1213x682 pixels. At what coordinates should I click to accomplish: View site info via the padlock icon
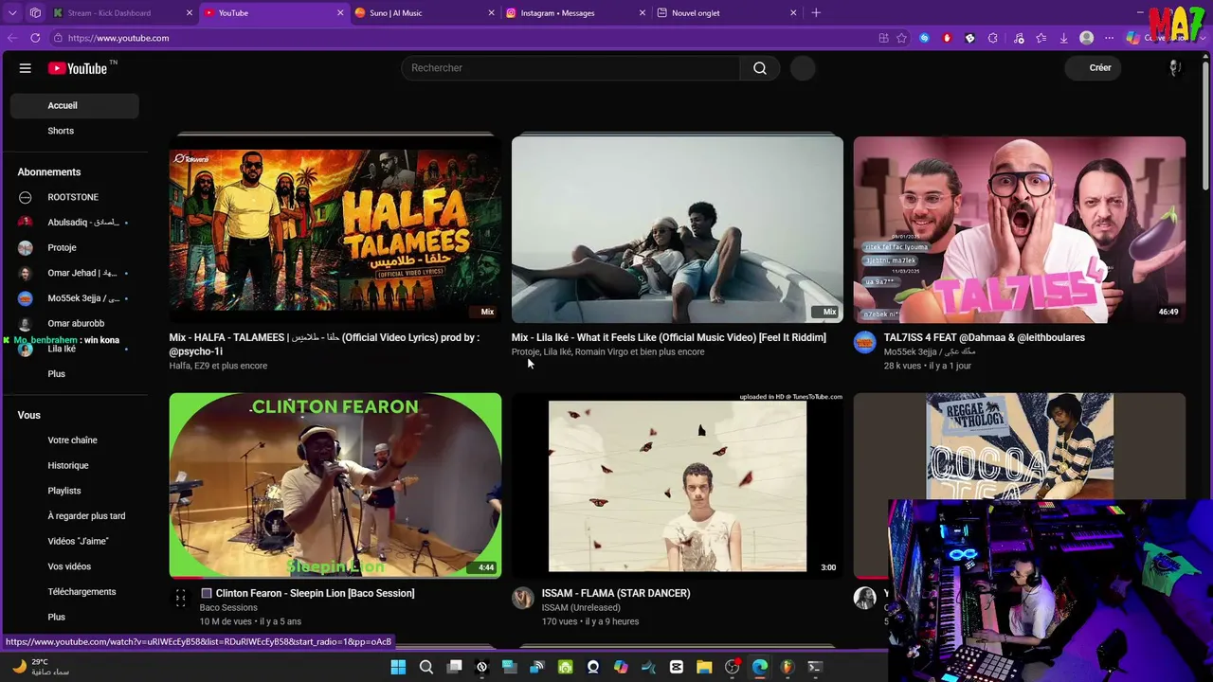[58, 38]
